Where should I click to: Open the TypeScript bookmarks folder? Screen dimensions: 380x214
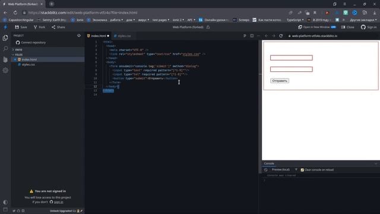click(295, 20)
